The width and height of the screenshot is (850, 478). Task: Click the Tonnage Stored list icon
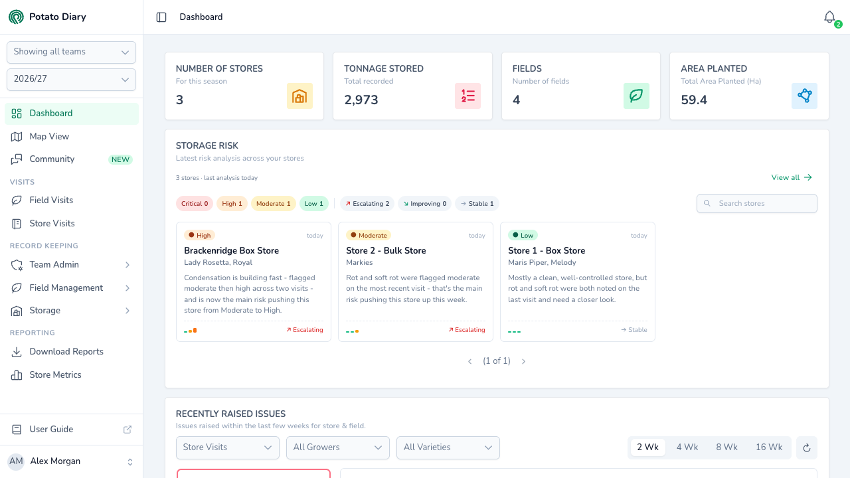(x=468, y=96)
